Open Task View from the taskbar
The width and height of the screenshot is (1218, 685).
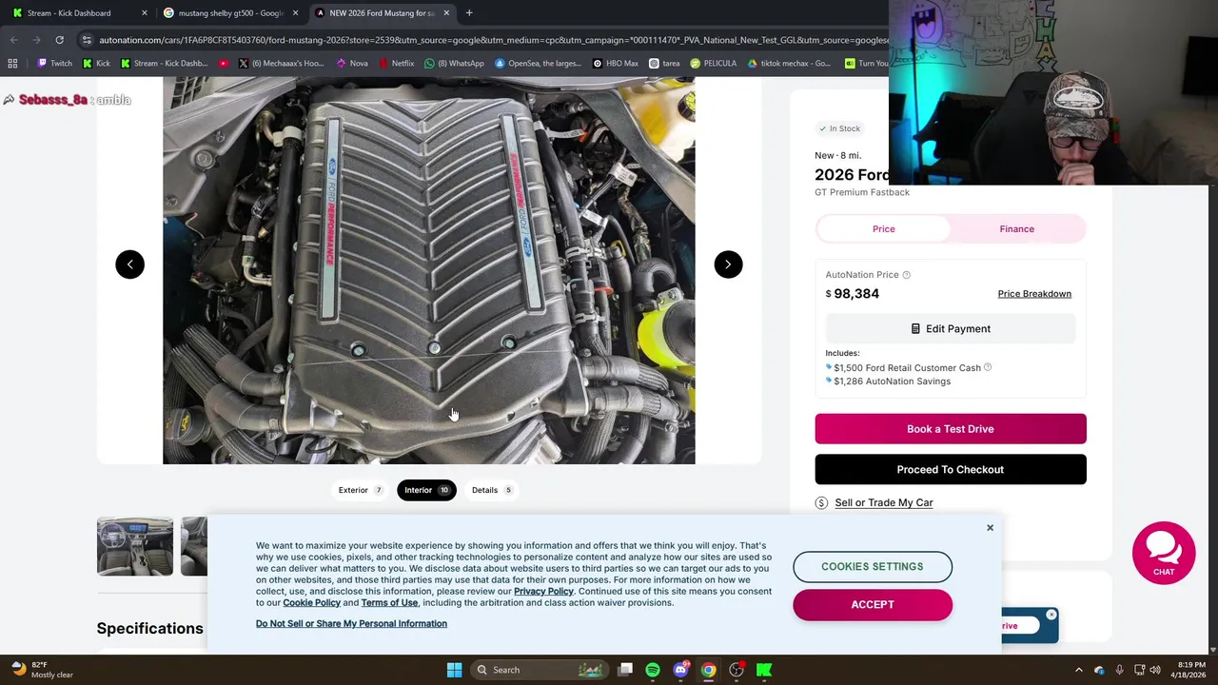[x=625, y=670]
